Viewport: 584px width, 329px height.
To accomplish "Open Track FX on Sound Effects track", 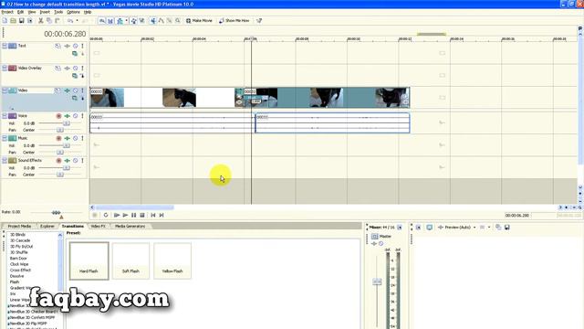I will [x=67, y=161].
